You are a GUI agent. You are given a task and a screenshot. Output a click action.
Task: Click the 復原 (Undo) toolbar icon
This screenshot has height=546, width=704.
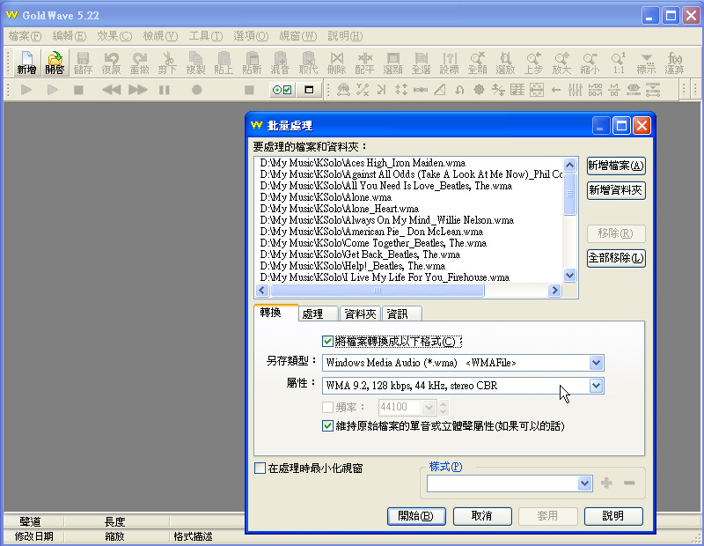tap(111, 62)
